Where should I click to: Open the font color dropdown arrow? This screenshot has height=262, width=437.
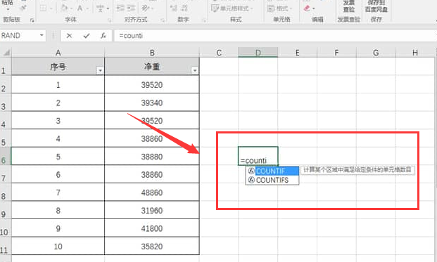click(x=87, y=8)
